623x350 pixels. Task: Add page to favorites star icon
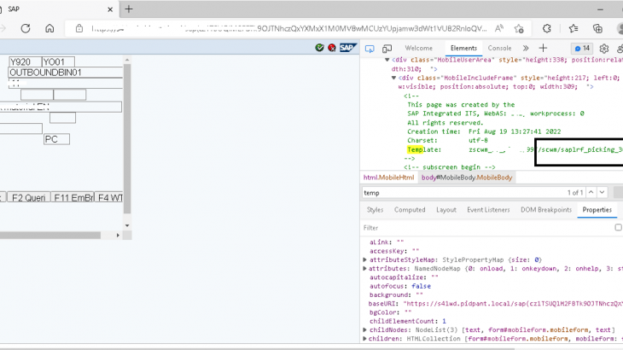click(518, 28)
